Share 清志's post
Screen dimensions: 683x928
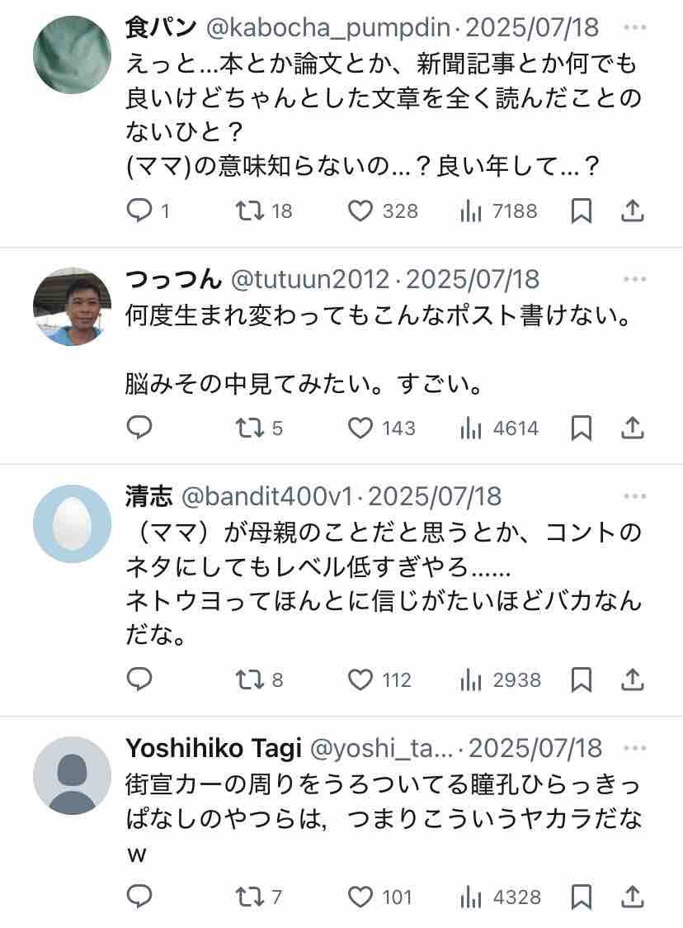click(x=632, y=679)
